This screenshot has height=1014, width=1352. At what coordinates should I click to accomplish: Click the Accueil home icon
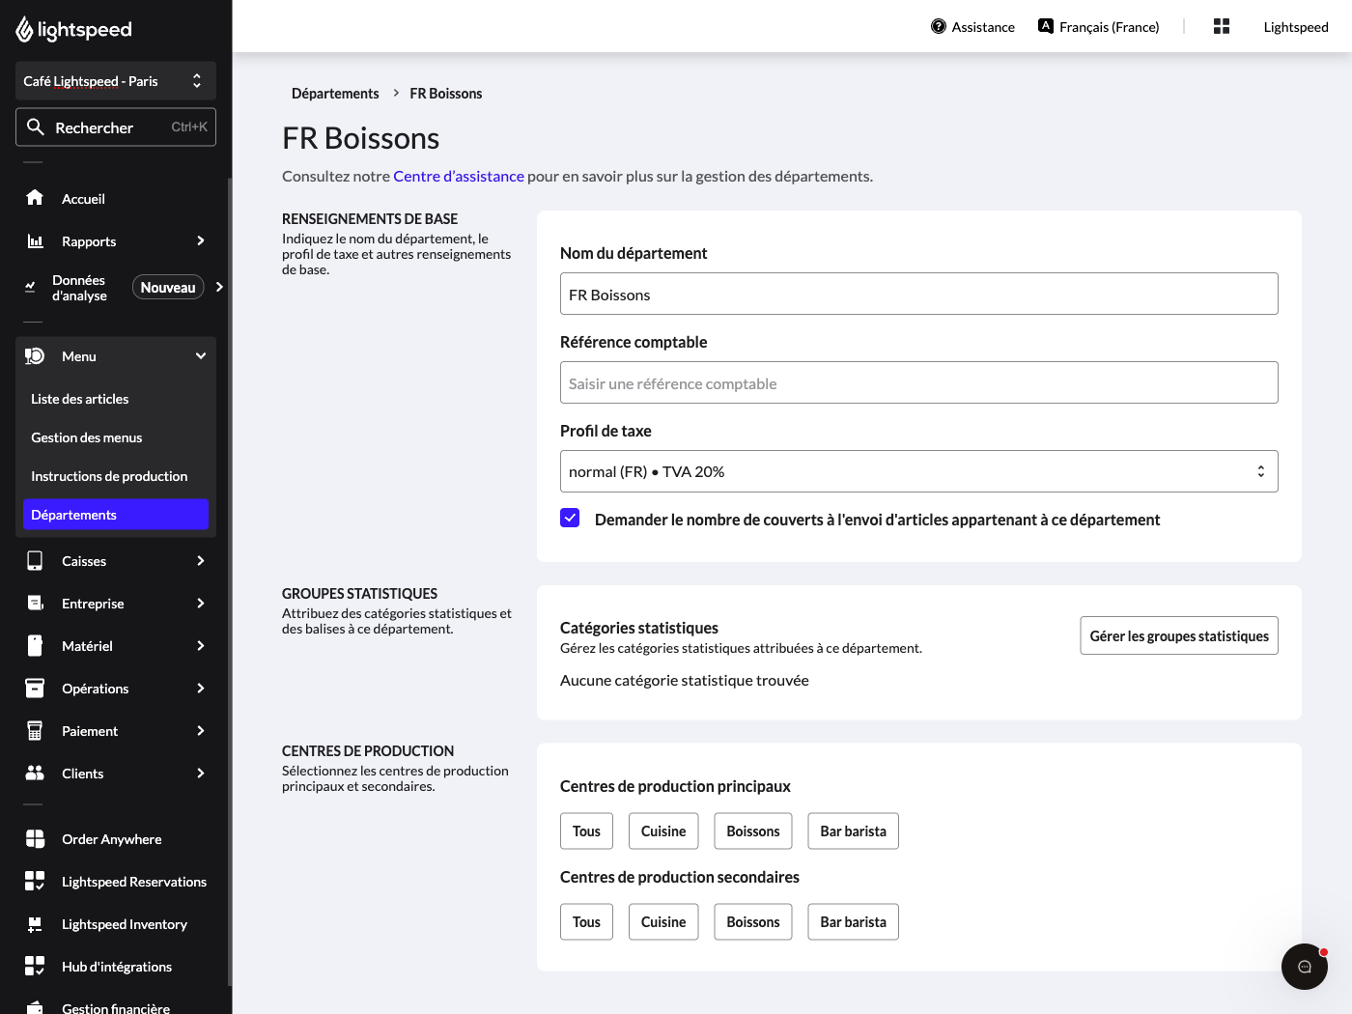(35, 198)
